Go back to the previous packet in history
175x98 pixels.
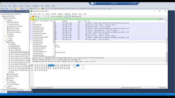pos(54,16)
